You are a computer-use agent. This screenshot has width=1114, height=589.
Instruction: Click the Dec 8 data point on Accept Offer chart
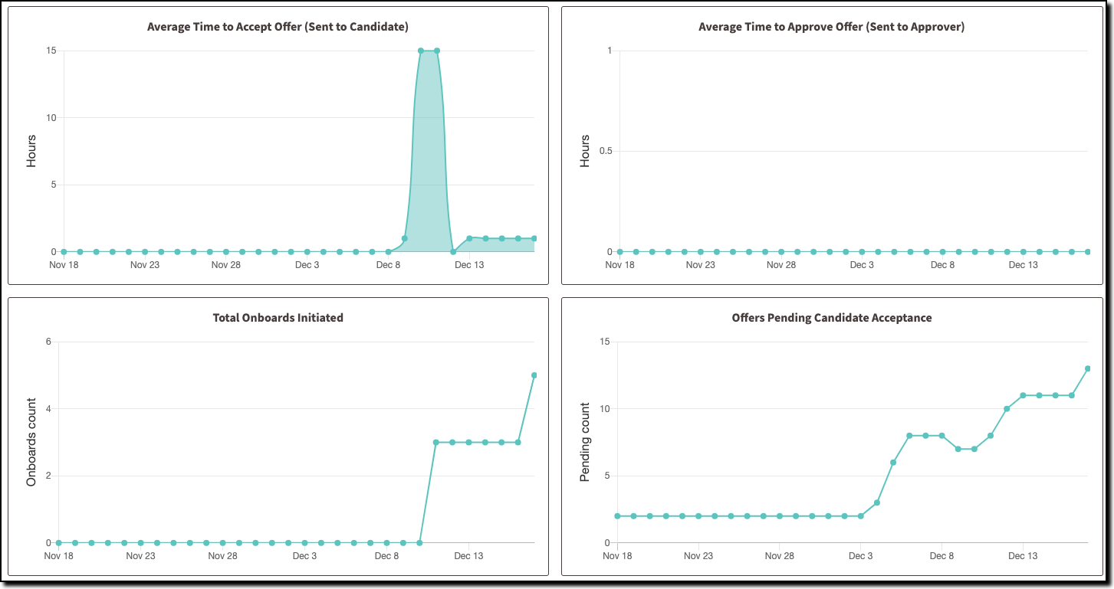pos(388,250)
